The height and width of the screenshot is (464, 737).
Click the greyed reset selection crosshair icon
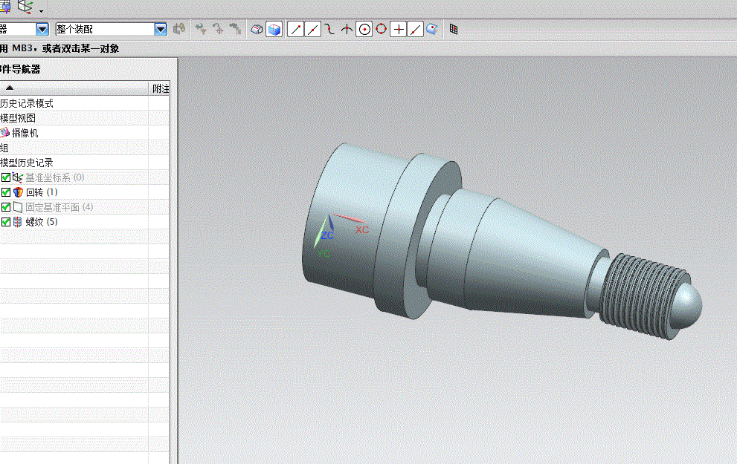coord(218,29)
